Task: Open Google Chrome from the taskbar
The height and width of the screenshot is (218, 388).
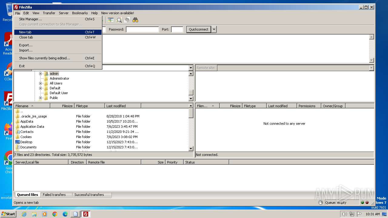Action: click(55, 214)
